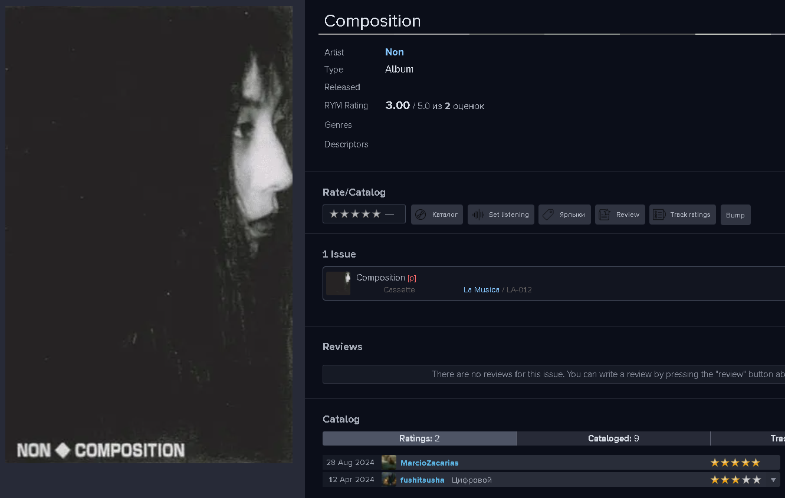
Task: Click the pencil-and-page icon on Review
Action: click(605, 215)
